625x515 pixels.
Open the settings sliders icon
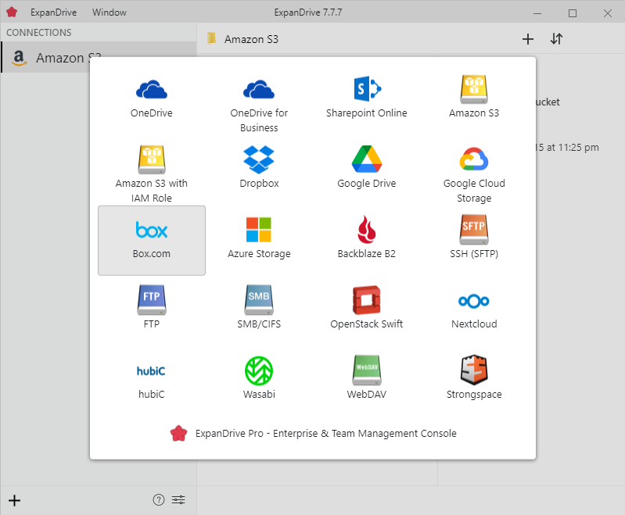[x=179, y=500]
